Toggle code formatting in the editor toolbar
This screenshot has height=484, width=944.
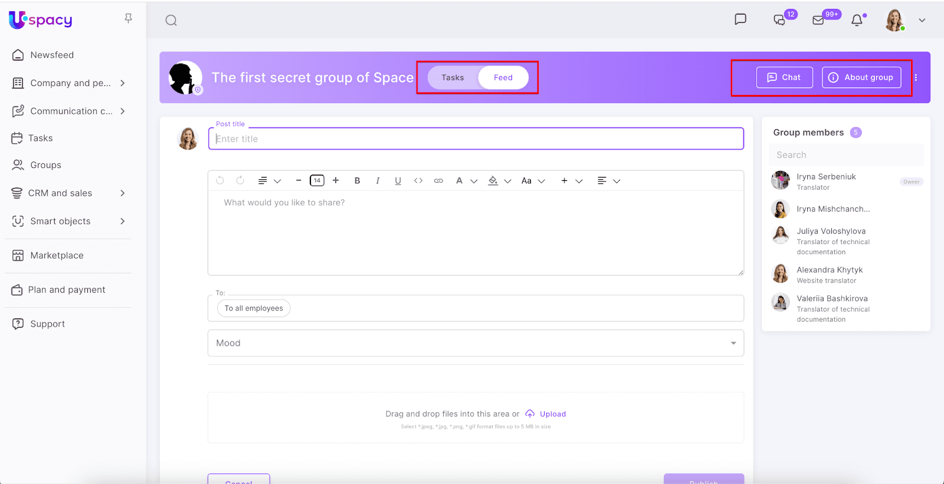(418, 181)
